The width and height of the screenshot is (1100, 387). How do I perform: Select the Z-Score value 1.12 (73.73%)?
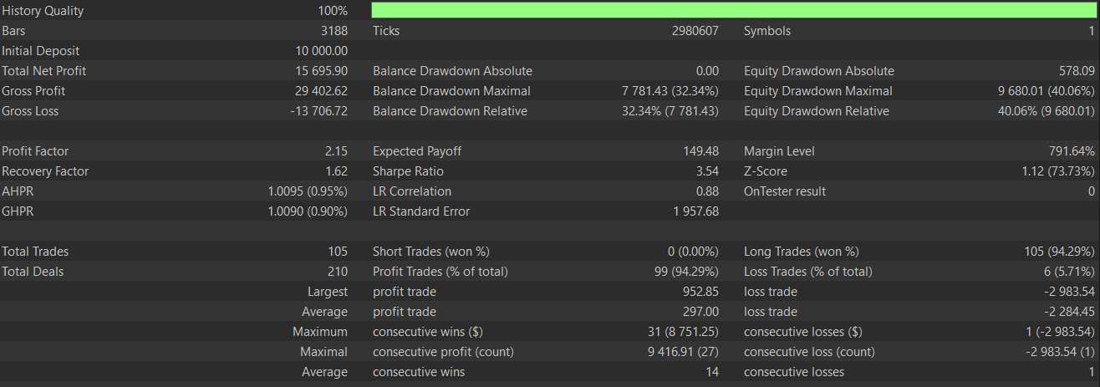click(1054, 171)
